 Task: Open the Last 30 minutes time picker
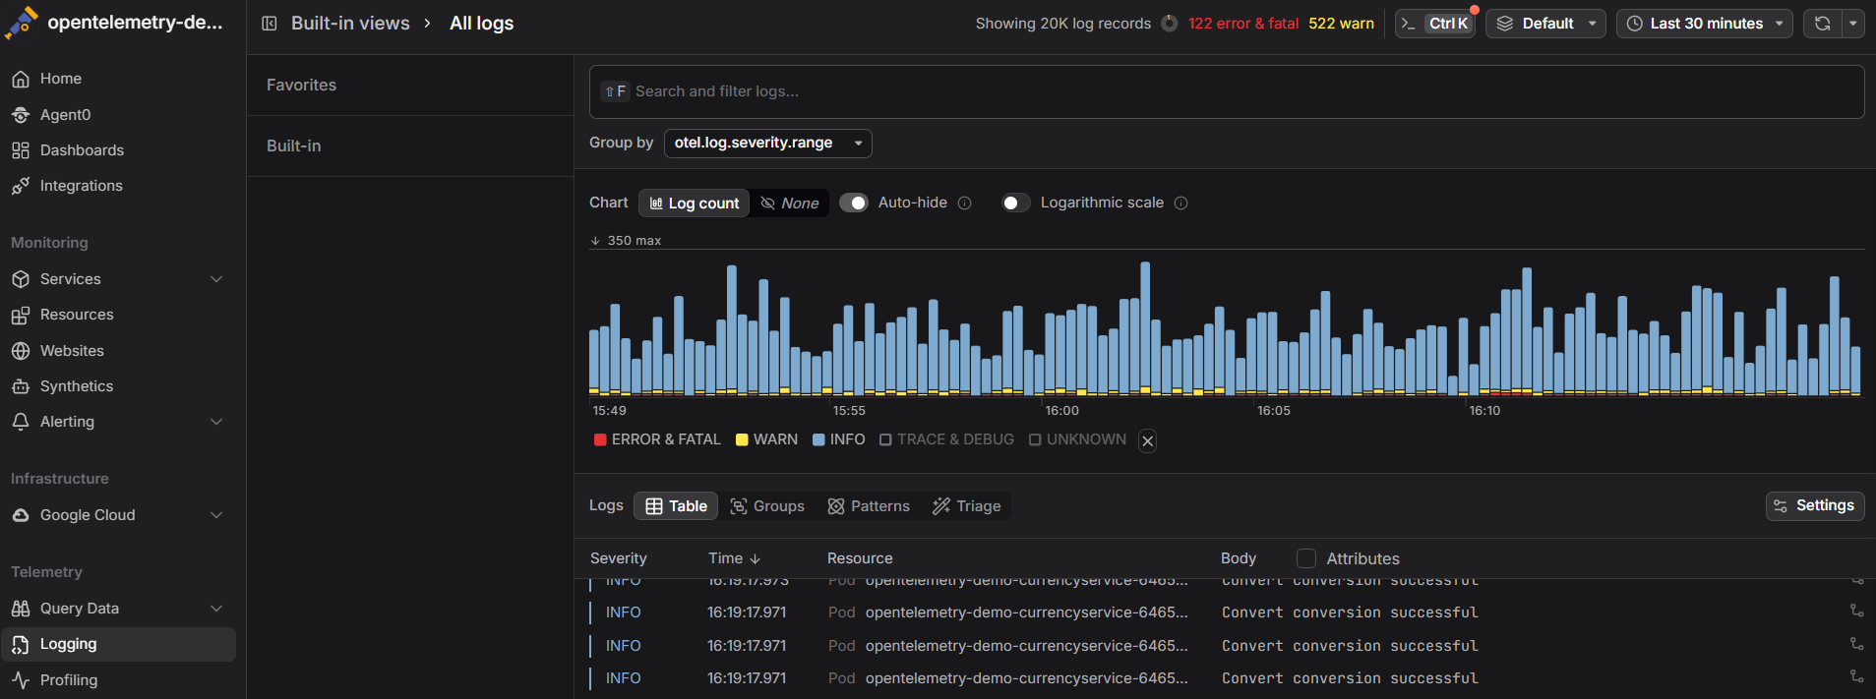point(1705,24)
